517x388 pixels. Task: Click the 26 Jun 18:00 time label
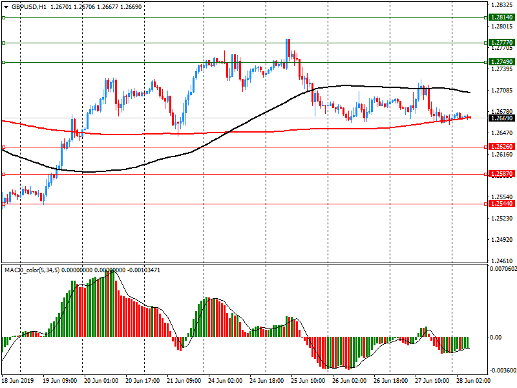point(391,380)
